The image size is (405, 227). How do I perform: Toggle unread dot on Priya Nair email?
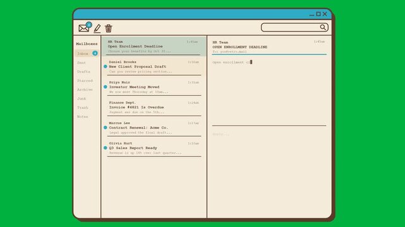[106, 87]
